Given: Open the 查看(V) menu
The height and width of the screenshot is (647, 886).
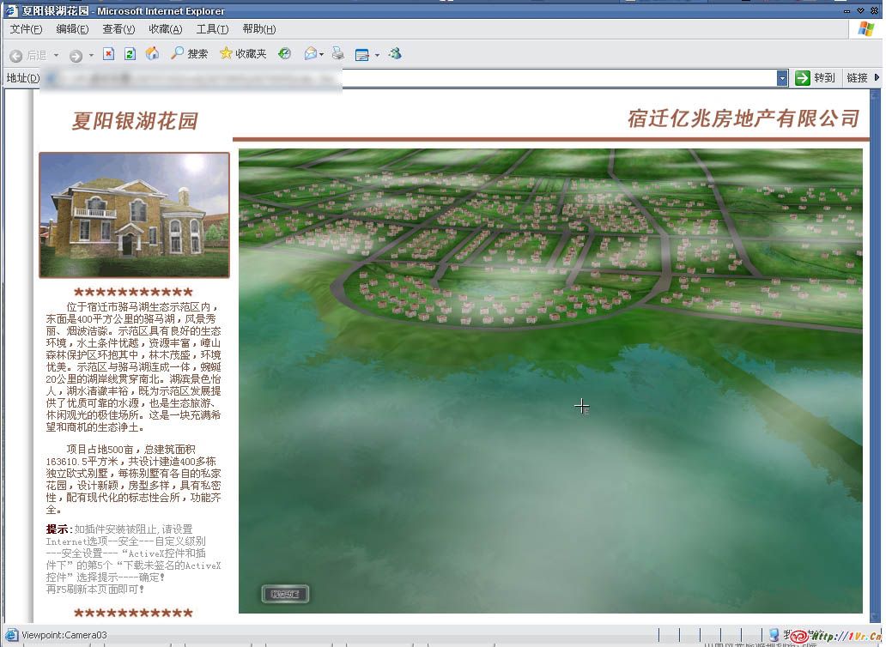Looking at the screenshot, I should tap(118, 29).
